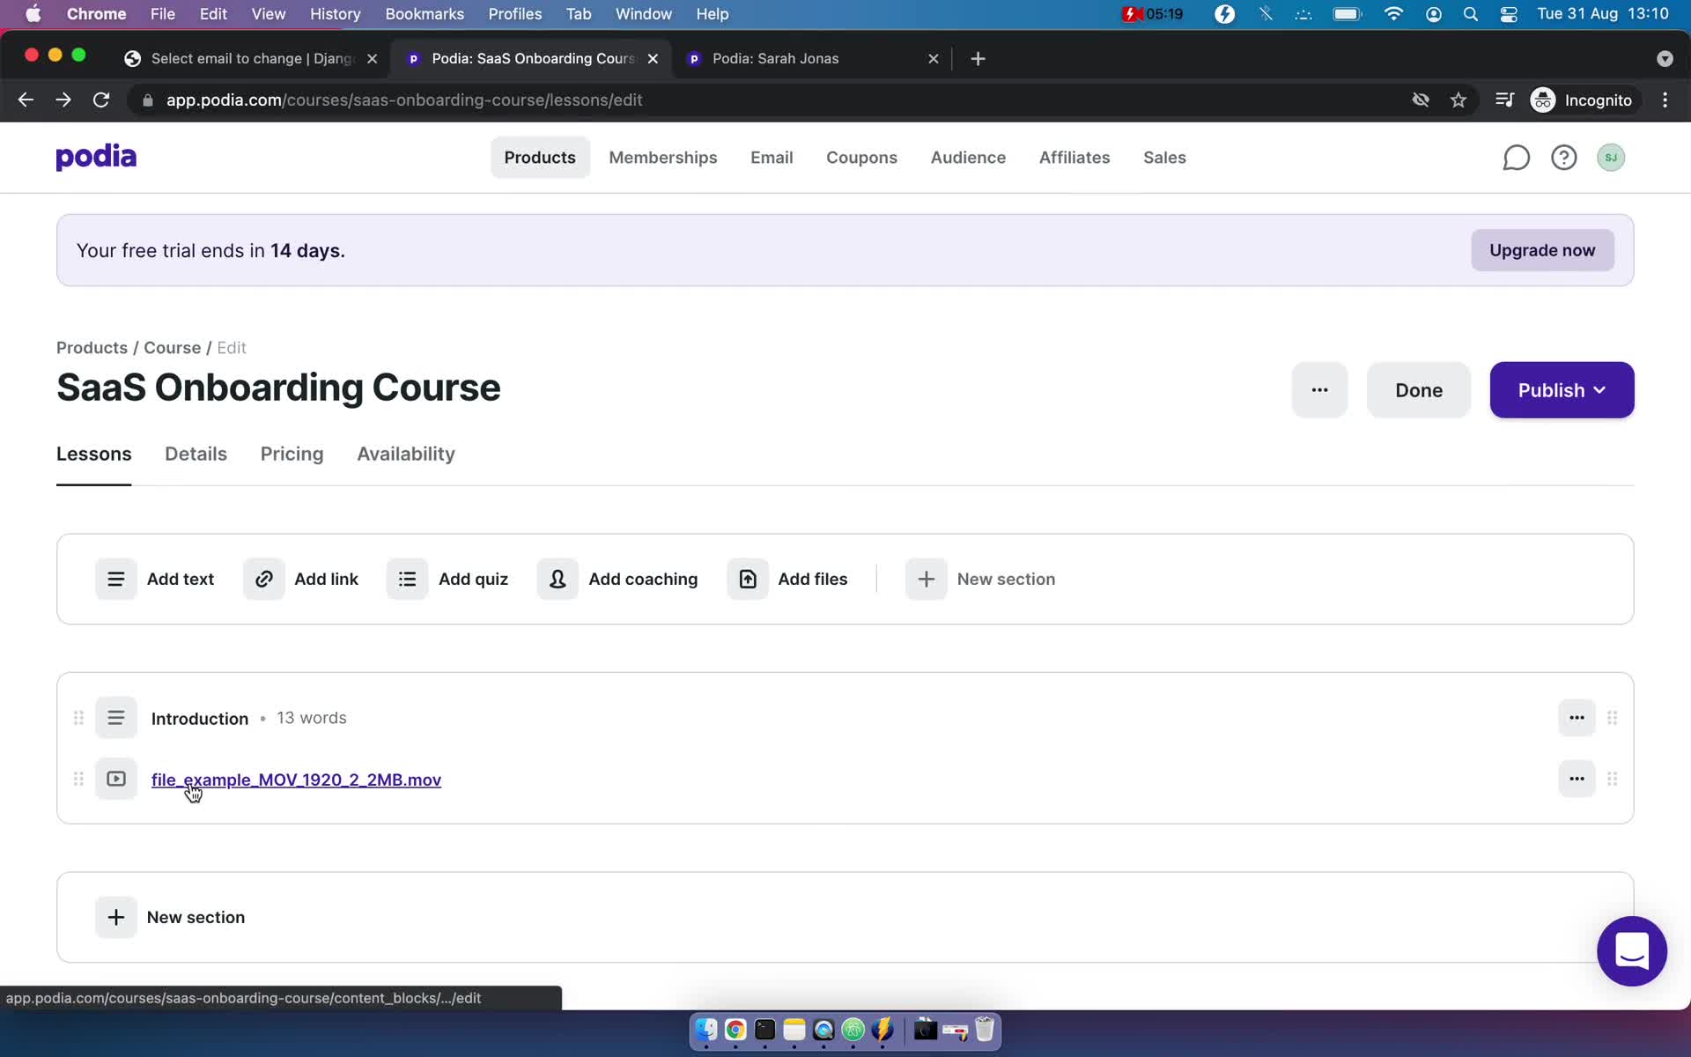Switch to the Pricing tab
The image size is (1691, 1057).
tap(292, 453)
